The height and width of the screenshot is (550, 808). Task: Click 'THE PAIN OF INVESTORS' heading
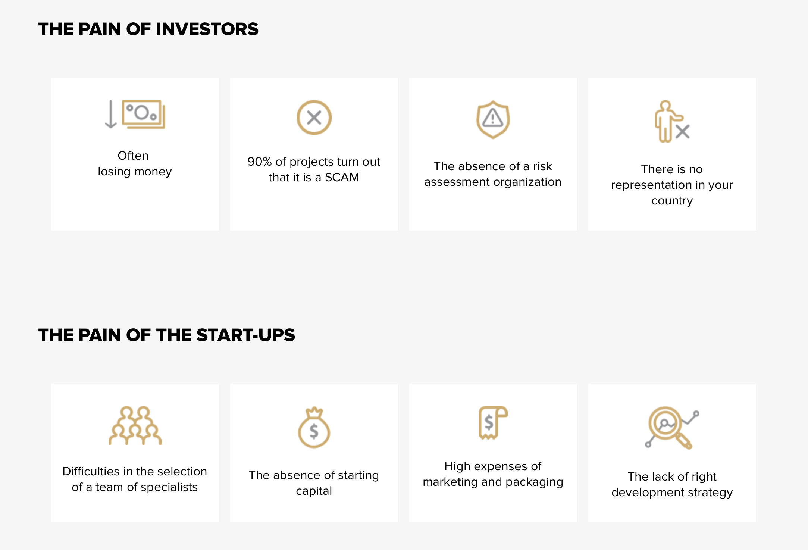click(148, 29)
